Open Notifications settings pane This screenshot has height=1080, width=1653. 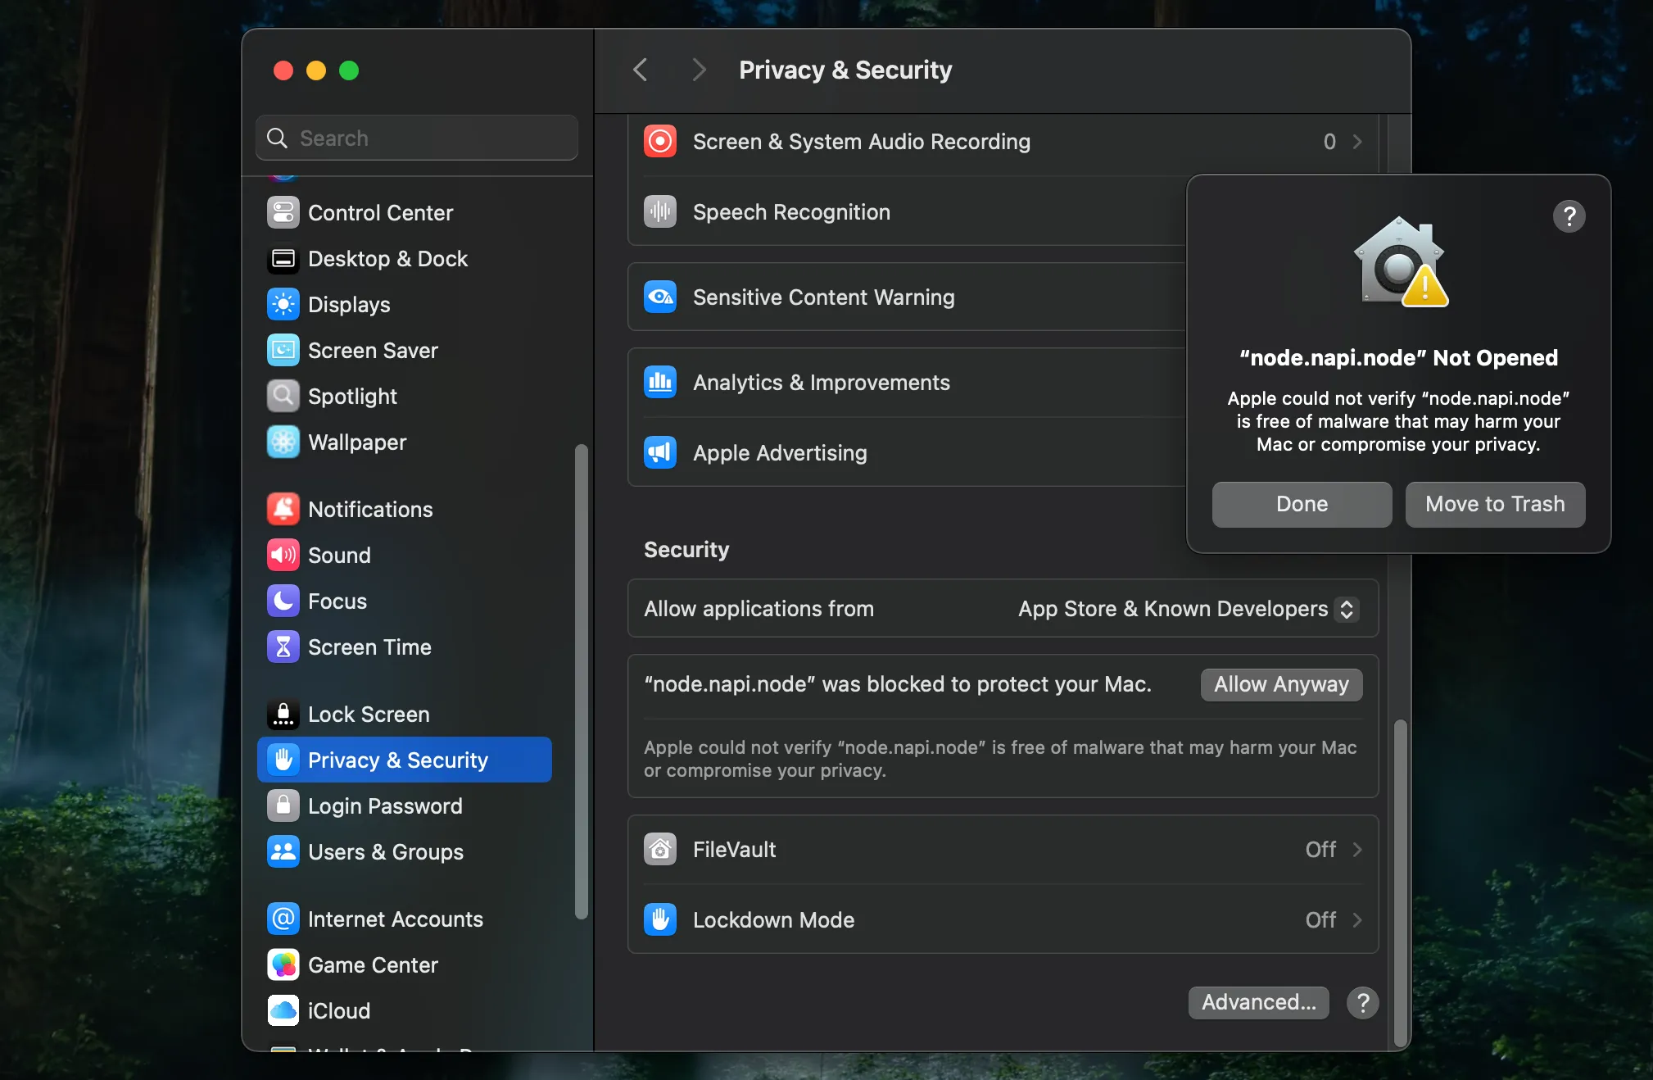(405, 510)
